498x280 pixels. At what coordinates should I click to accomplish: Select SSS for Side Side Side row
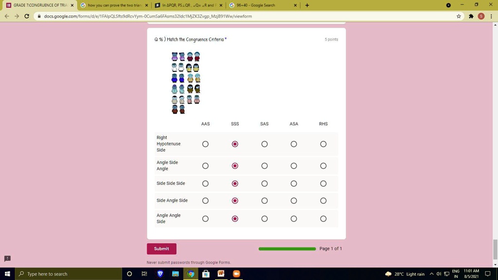tap(235, 183)
